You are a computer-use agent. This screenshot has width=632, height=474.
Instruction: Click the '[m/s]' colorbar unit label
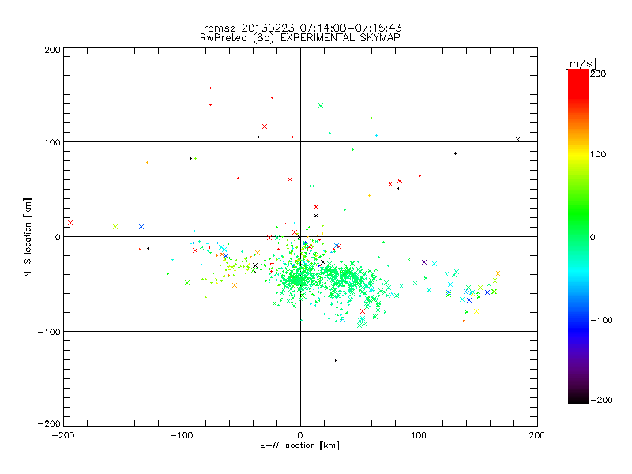click(x=581, y=63)
